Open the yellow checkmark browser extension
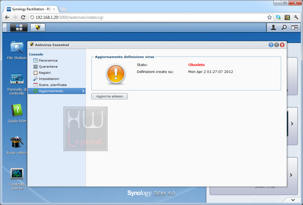The width and height of the screenshot is (303, 205). [x=287, y=17]
